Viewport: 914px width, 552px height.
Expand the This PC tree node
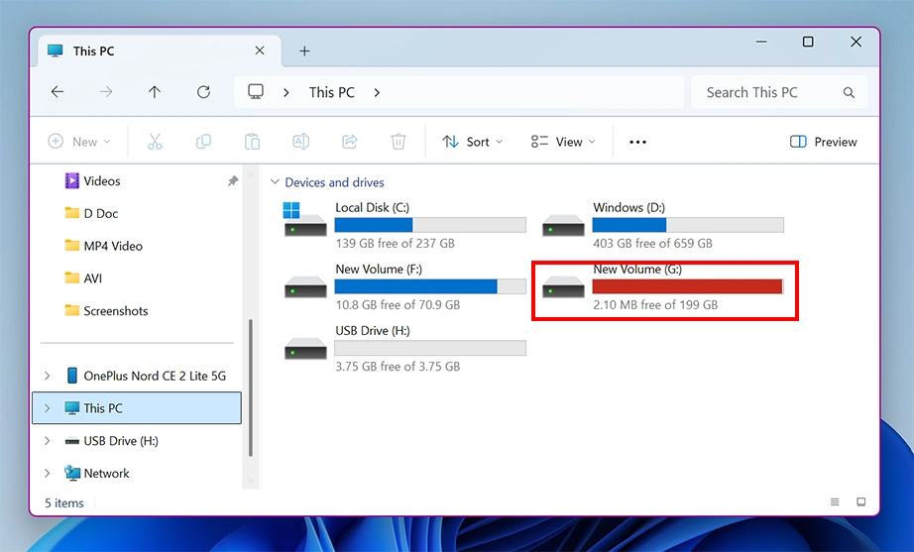[x=48, y=408]
